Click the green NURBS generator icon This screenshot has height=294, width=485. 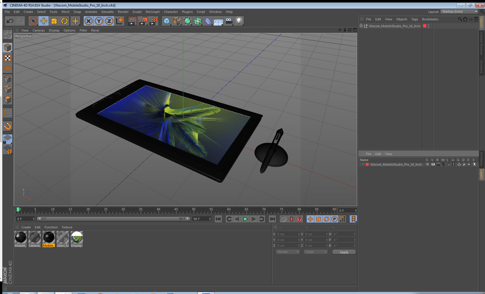point(187,21)
